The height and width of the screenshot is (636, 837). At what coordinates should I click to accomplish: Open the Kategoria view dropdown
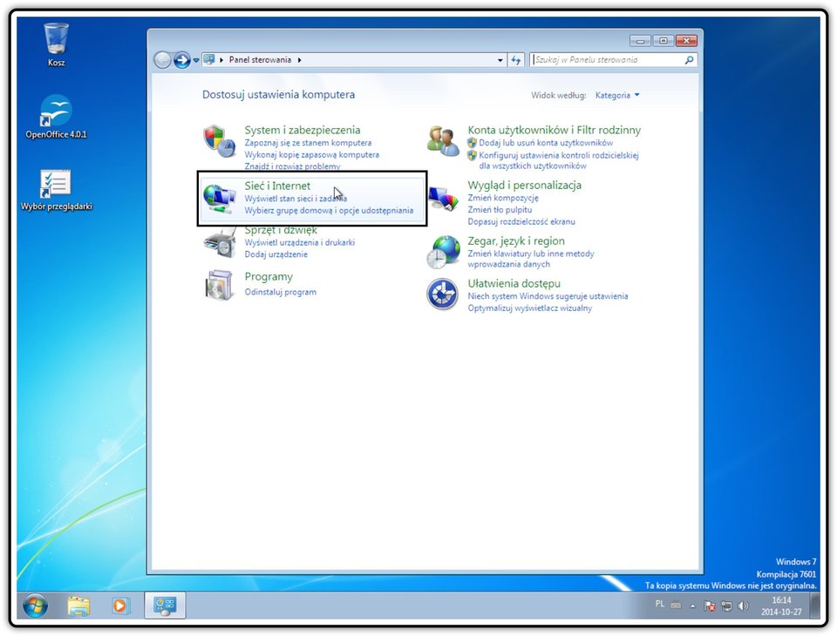(x=617, y=95)
